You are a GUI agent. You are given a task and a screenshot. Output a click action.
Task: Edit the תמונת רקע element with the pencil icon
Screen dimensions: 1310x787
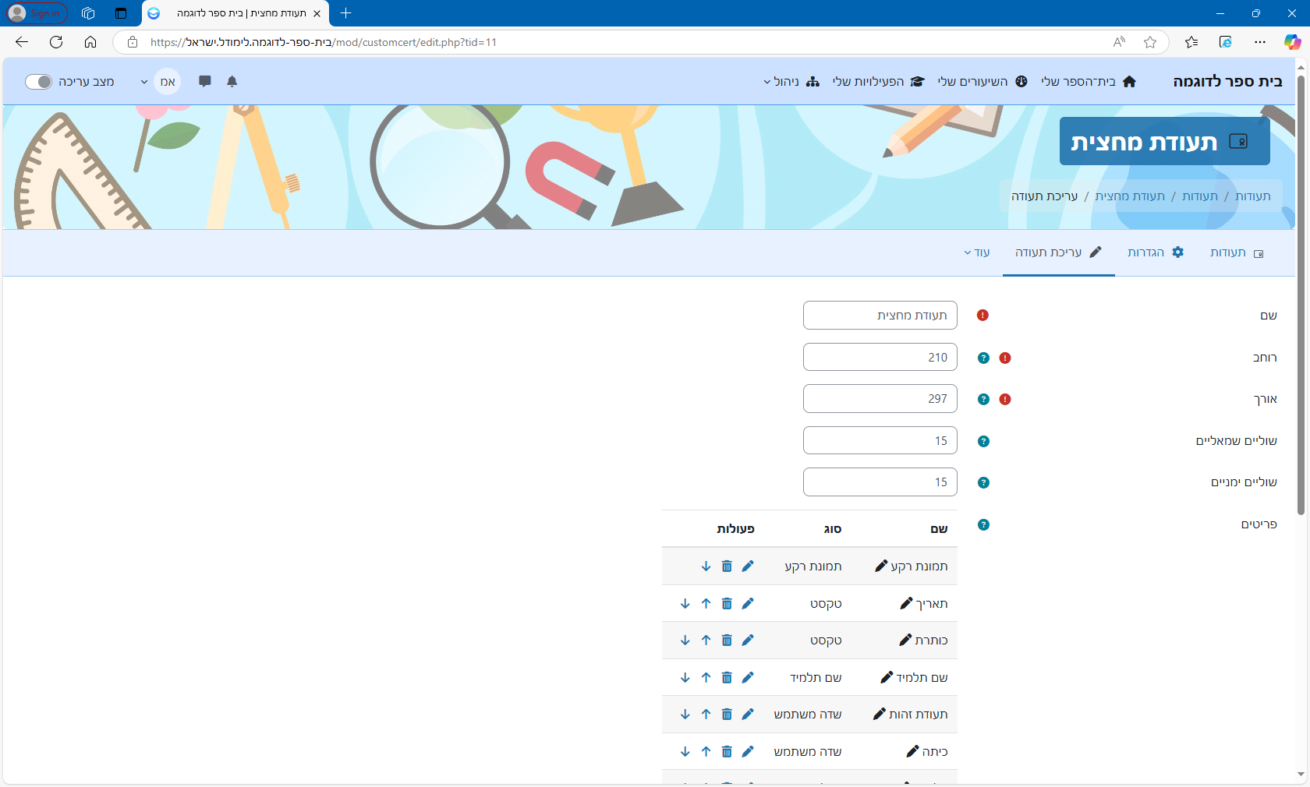click(748, 566)
